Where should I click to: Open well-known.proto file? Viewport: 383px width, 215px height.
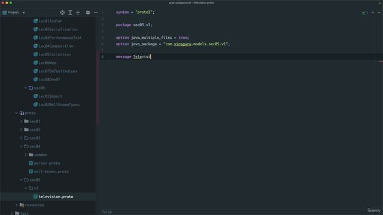click(x=51, y=171)
